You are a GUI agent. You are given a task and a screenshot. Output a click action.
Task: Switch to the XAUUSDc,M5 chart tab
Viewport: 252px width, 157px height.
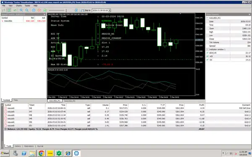click(70, 101)
